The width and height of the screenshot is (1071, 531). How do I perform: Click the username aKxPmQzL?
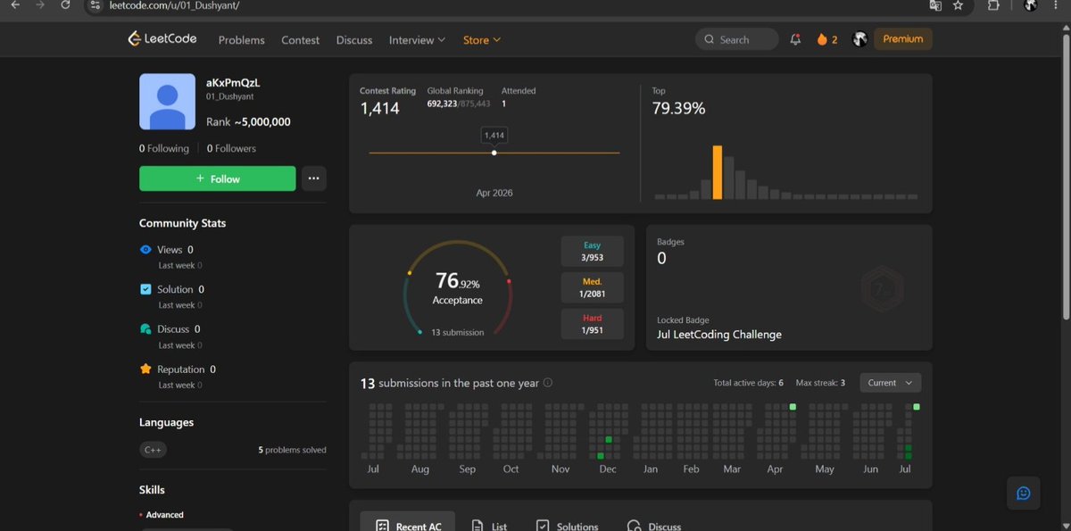click(x=232, y=82)
